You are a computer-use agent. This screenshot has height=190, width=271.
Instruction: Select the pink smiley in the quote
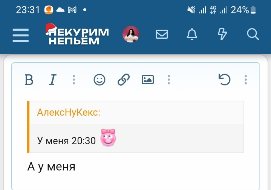click(108, 137)
